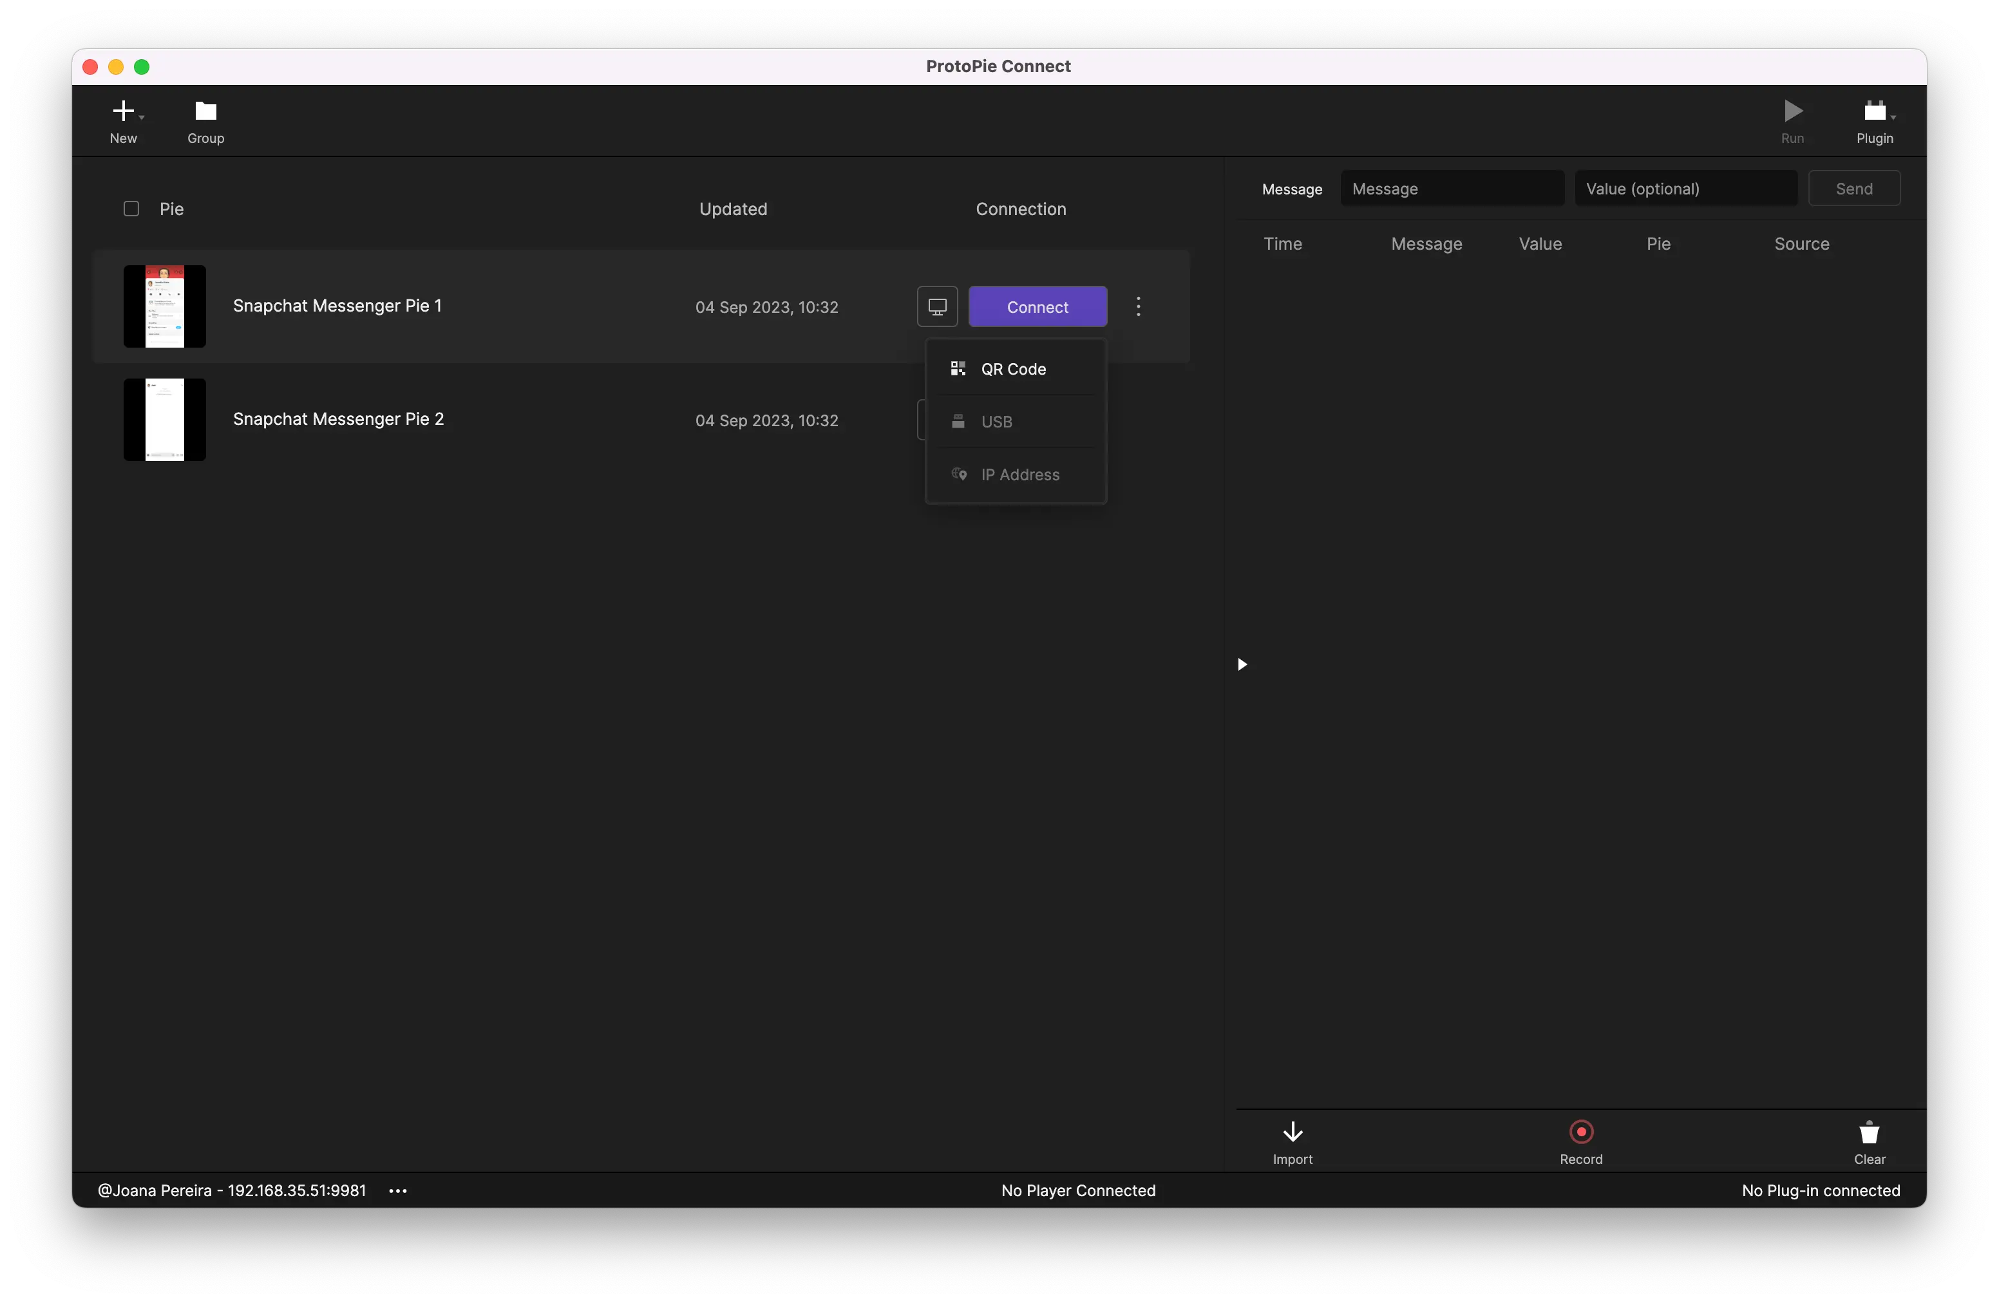This screenshot has height=1303, width=1999.
Task: Open the Snapchat Messenger Pie 2 thumbnail
Action: [x=165, y=420]
